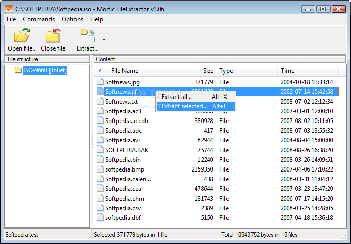Select the Softnews.jpg file name
351x244 pixels.
[122, 82]
